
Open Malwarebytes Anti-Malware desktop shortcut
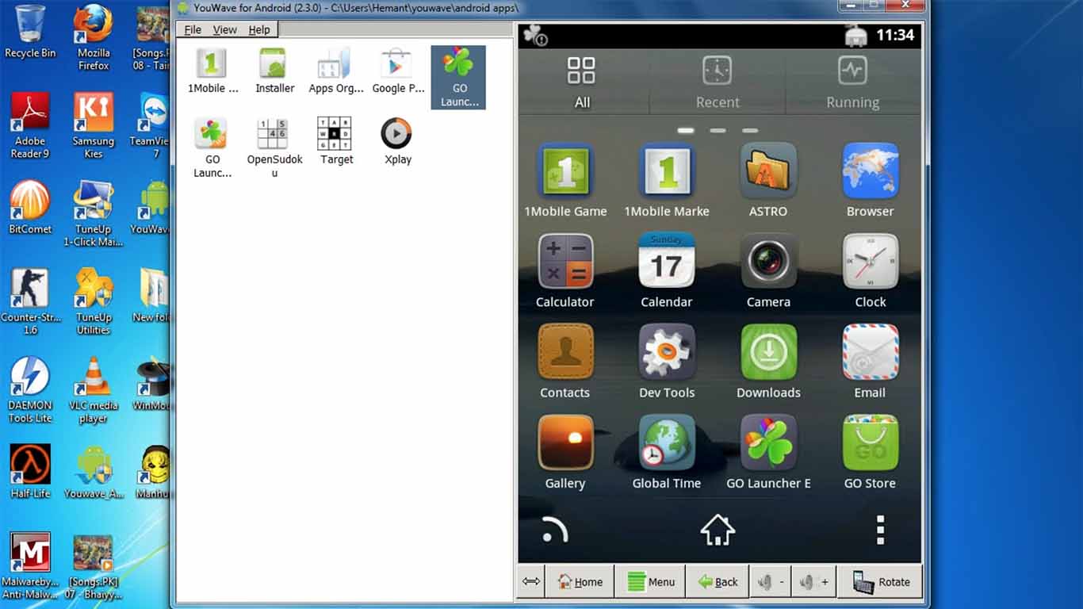pyautogui.click(x=30, y=566)
